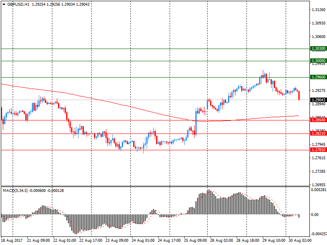This screenshot has height=245, width=327.
Task: Select the 1.30000 green level price label
Action: [x=318, y=61]
